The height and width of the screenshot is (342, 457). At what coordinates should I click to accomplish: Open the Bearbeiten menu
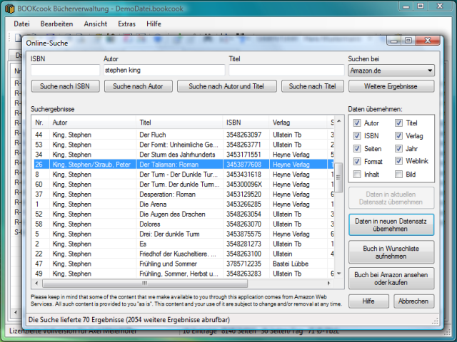click(56, 24)
